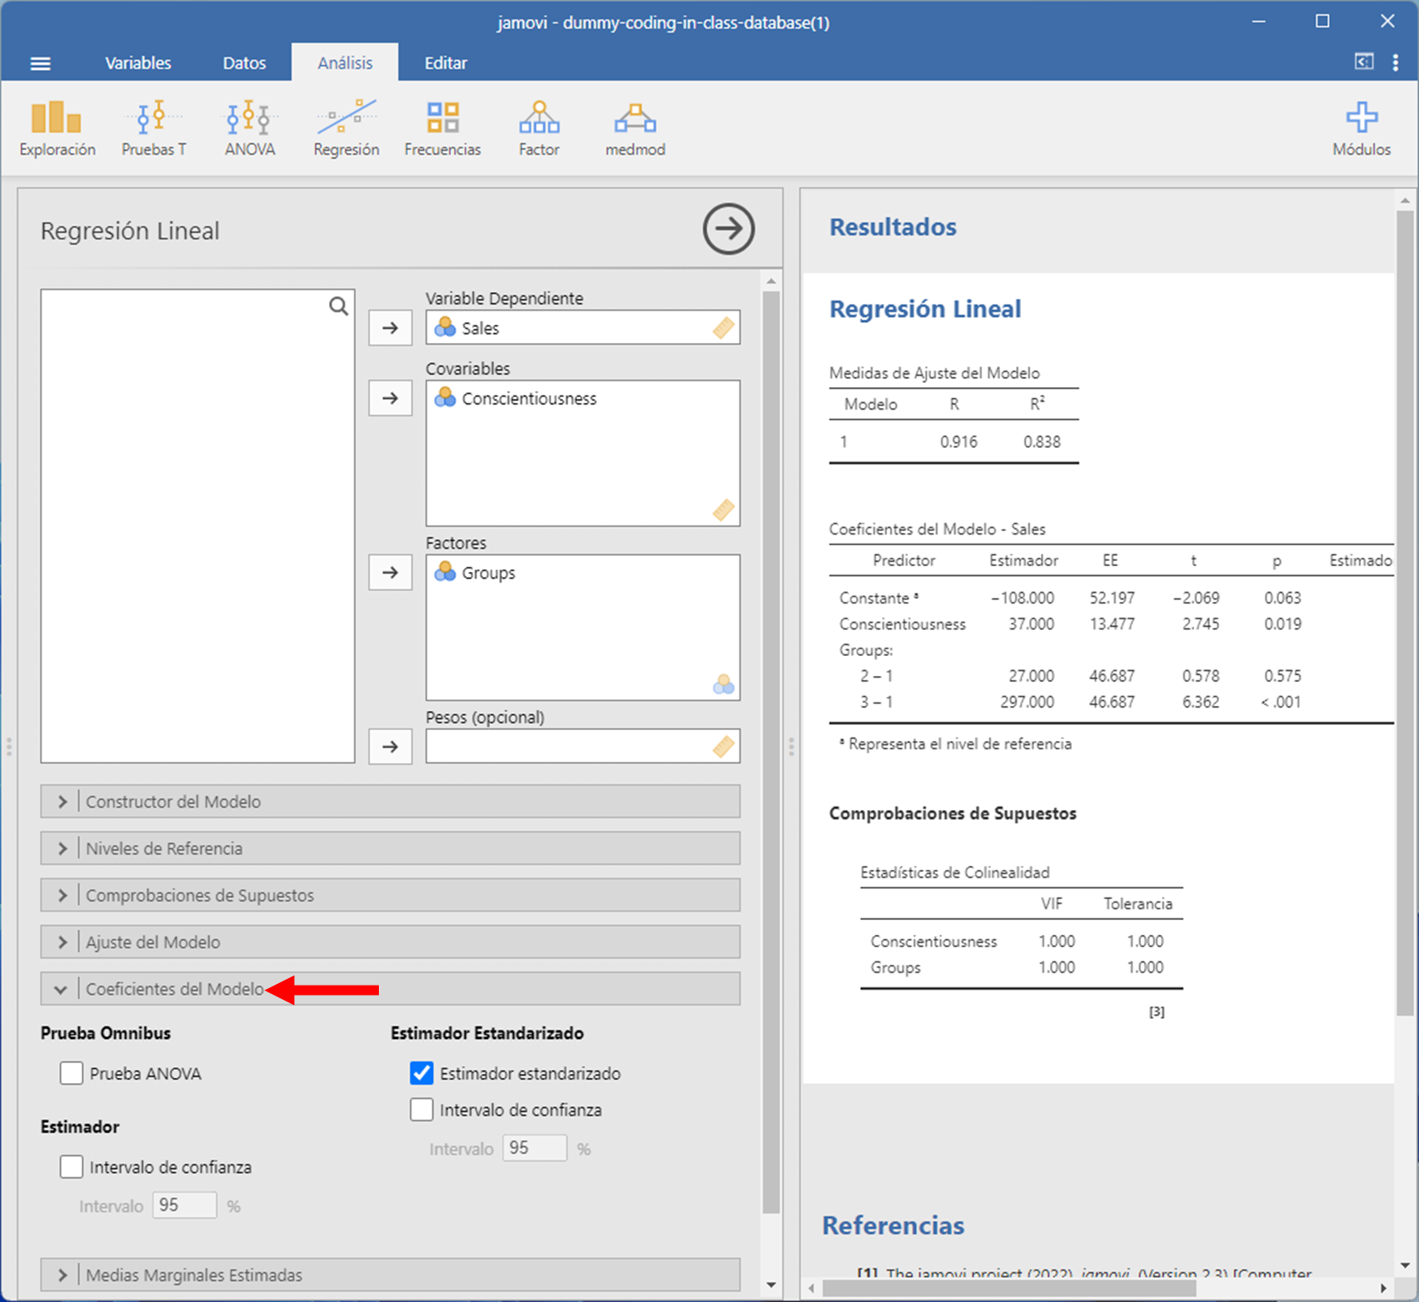Screen dimensions: 1419x1302
Task: Open the Pruebas T analysis menu
Action: 153,128
